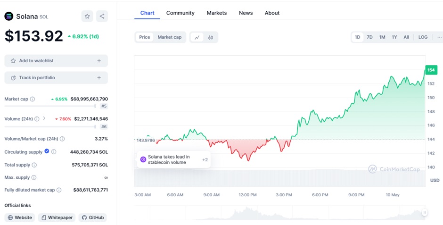This screenshot has height=225, width=443.
Task: Click Market cap info icon
Action: tap(32, 99)
